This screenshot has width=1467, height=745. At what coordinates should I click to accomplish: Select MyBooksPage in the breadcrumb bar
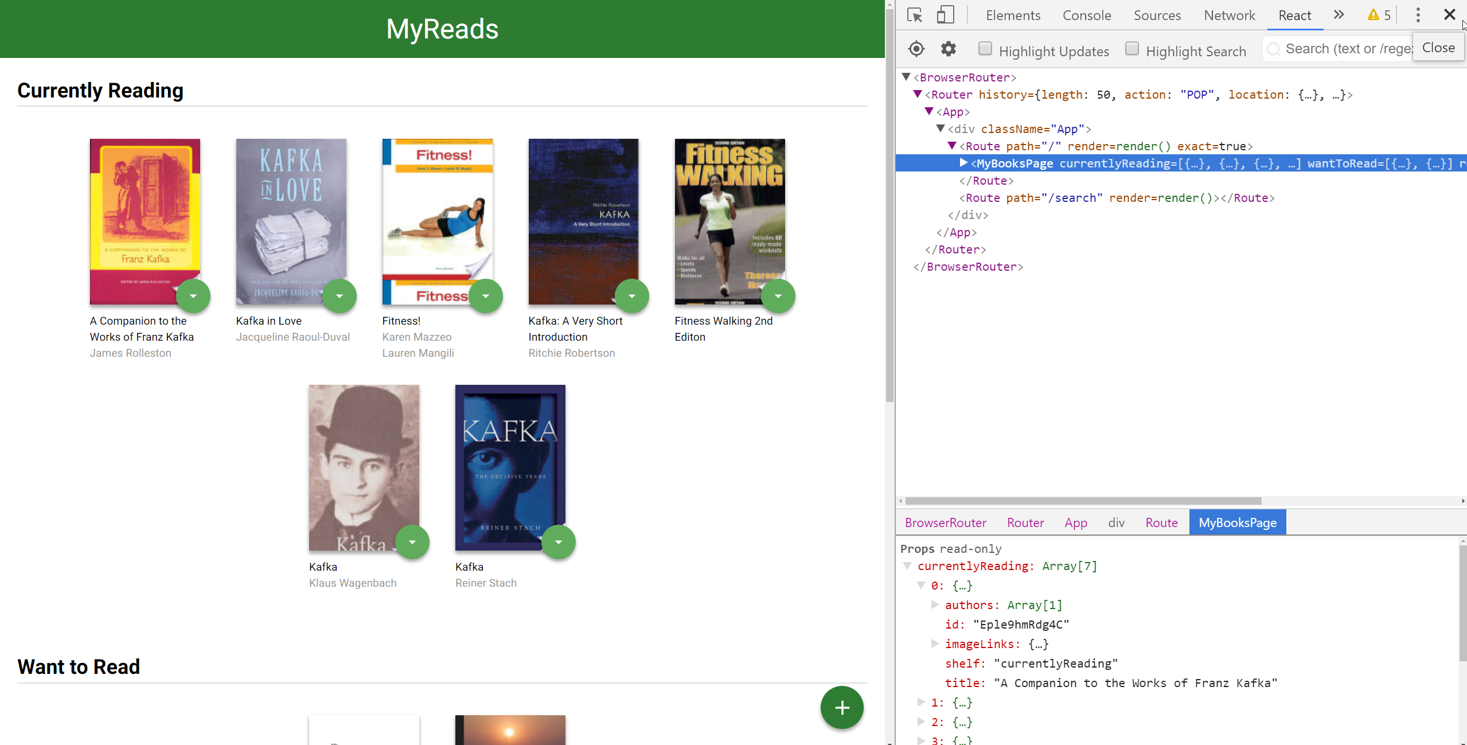point(1238,522)
